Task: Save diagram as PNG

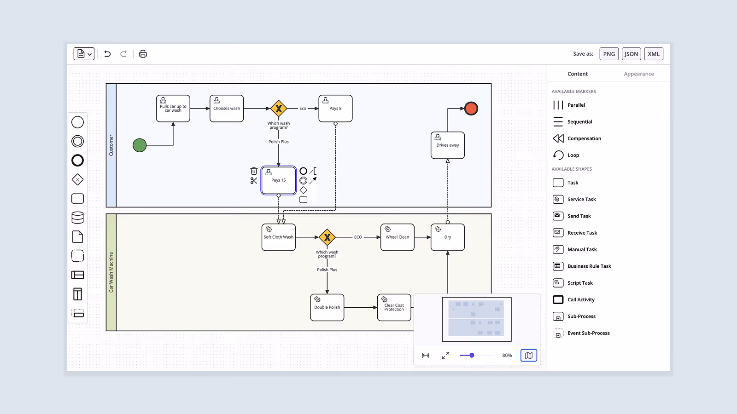Action: (x=609, y=54)
